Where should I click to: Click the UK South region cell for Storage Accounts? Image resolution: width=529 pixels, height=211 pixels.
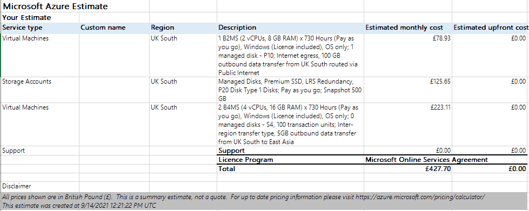coord(183,90)
